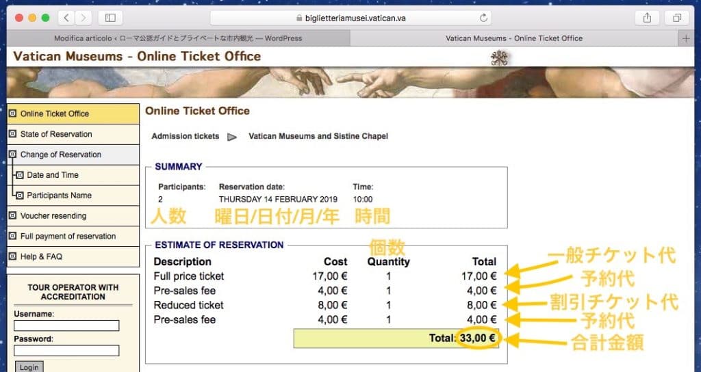Close the Safari window with red button

click(x=18, y=18)
